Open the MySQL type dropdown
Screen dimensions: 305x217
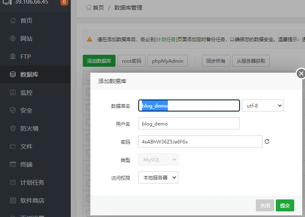[x=158, y=159]
